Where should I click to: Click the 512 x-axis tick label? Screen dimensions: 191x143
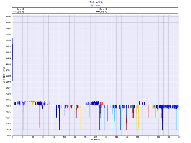[x=179, y=137]
